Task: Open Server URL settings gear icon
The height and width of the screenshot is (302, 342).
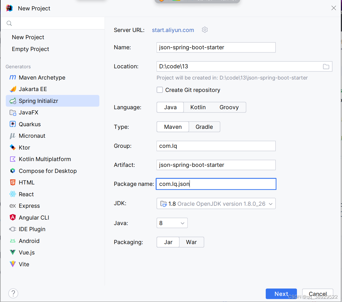Action: click(x=205, y=30)
